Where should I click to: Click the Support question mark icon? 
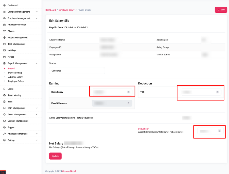[4, 127]
